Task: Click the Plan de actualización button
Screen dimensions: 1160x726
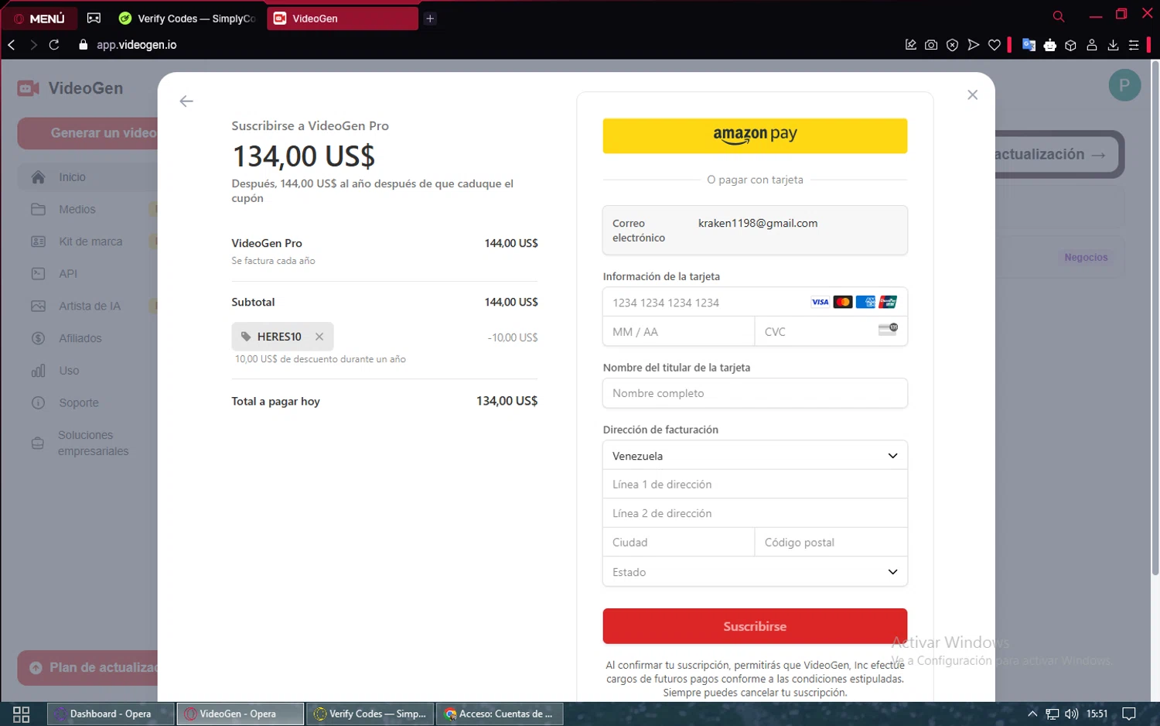Action: pyautogui.click(x=88, y=667)
